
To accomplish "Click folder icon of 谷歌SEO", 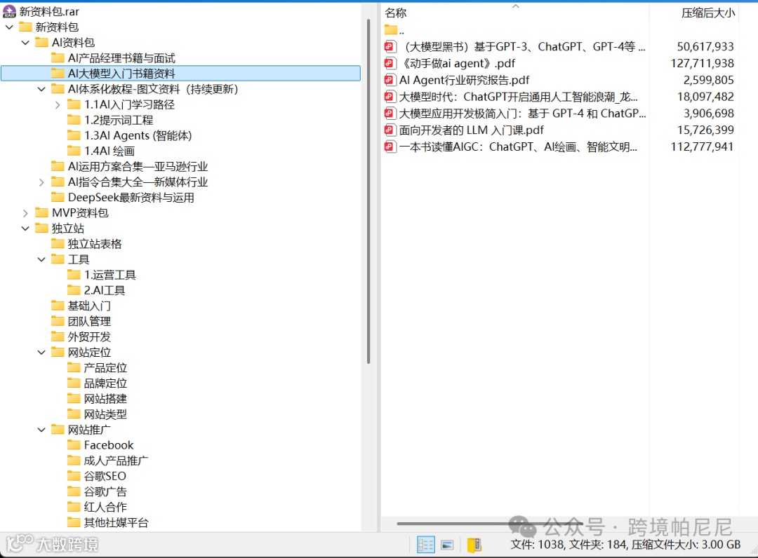I will 74,475.
